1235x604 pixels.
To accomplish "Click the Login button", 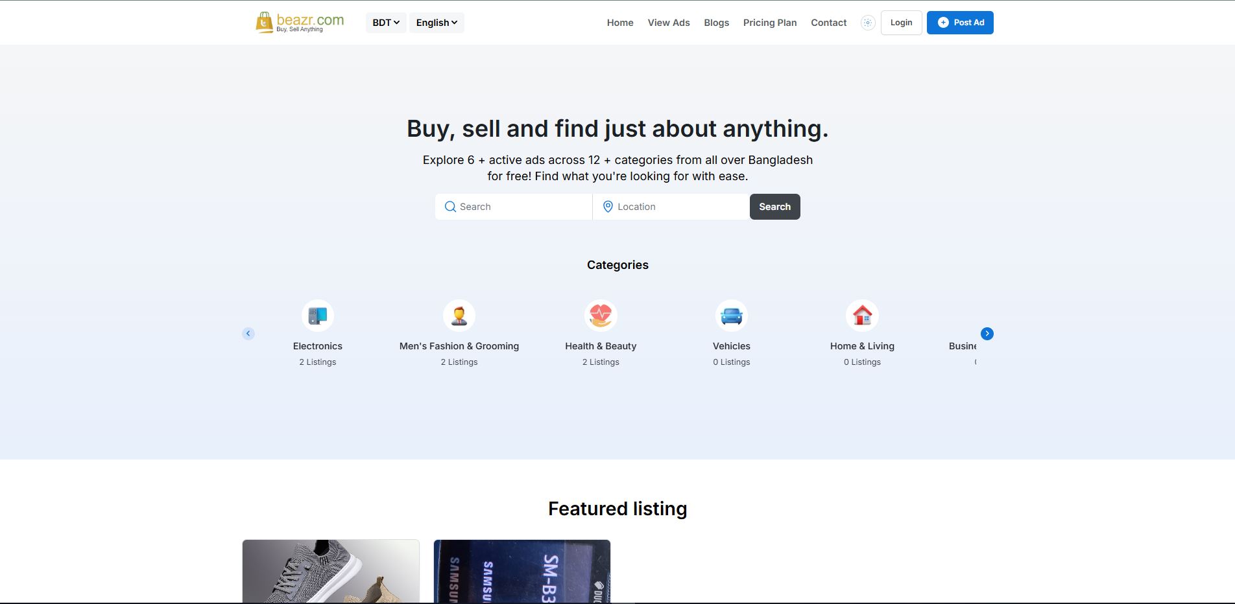I will coord(901,23).
